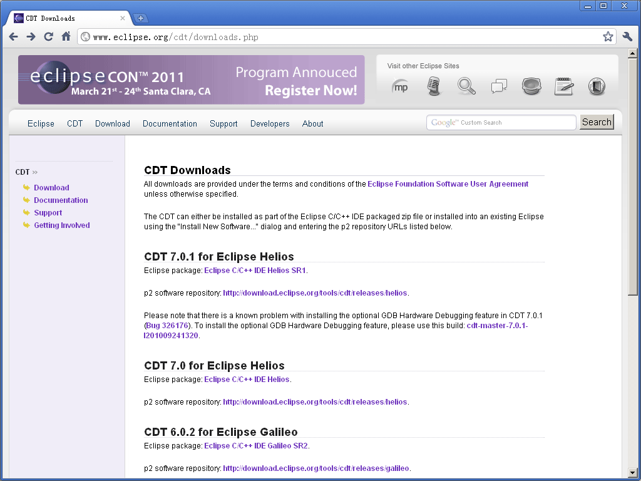Open the galileo repository URL link
The height and width of the screenshot is (481, 641).
(316, 468)
